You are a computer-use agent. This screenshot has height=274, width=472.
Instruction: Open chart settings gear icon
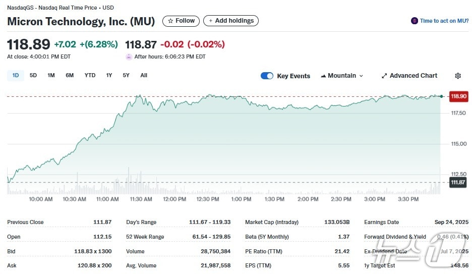(458, 76)
